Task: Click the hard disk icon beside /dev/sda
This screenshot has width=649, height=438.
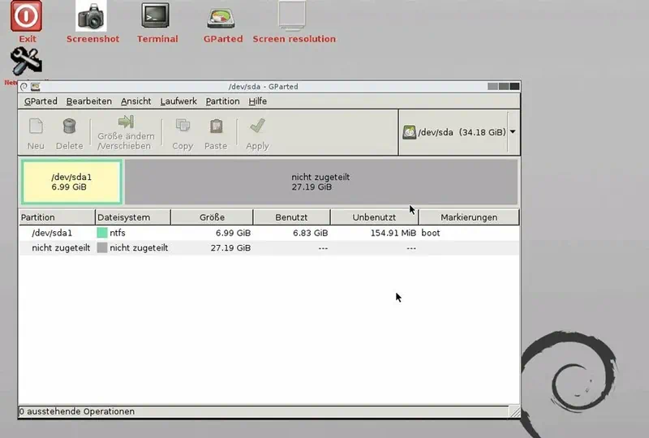Action: (410, 132)
